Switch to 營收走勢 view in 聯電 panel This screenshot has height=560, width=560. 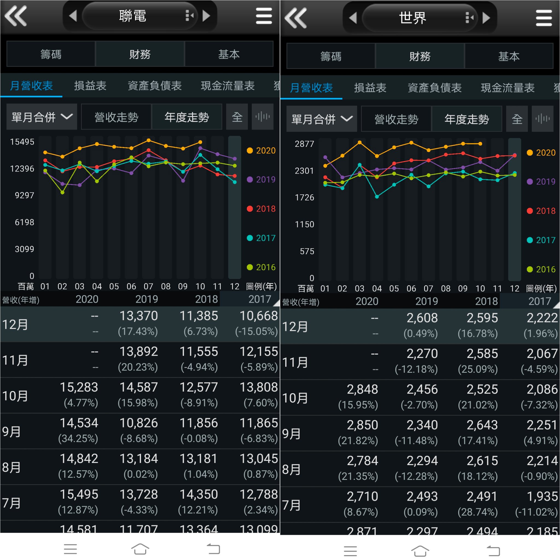[116, 117]
